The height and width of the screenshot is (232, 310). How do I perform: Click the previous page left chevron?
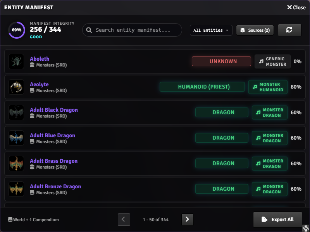click(124, 219)
